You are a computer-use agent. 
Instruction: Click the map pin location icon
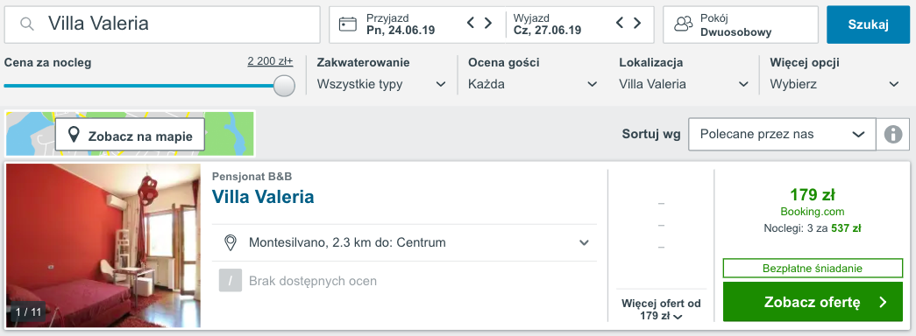pyautogui.click(x=74, y=136)
